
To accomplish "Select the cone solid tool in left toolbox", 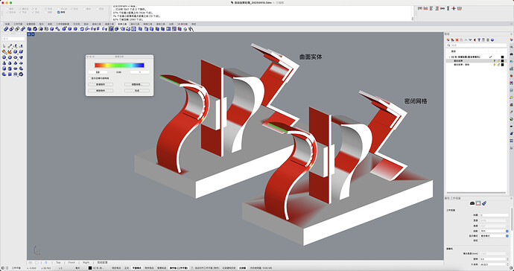I will click(4, 63).
